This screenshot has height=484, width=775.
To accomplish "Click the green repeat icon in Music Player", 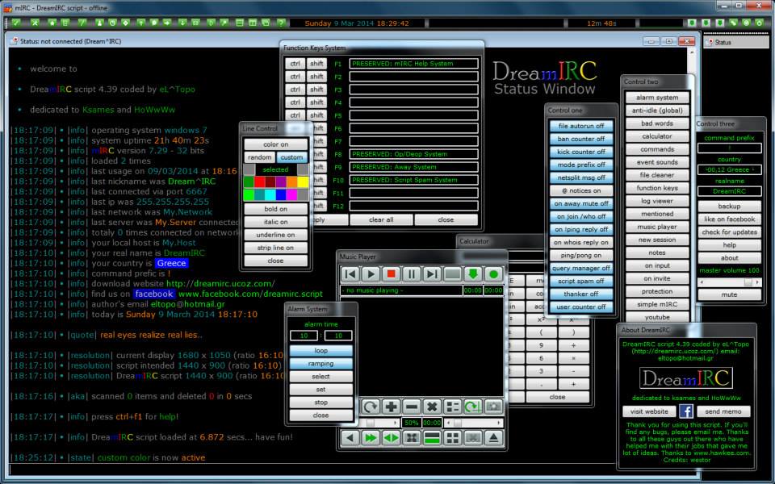I will 472,407.
